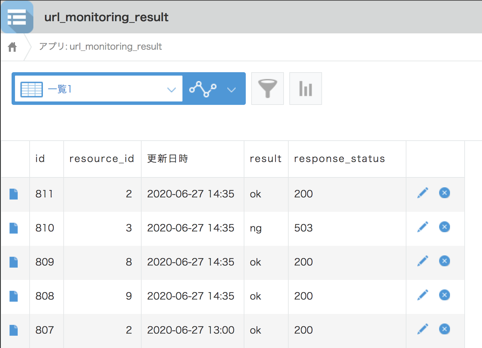The width and height of the screenshot is (482, 348).
Task: Click the process flow graph icon
Action: (203, 89)
